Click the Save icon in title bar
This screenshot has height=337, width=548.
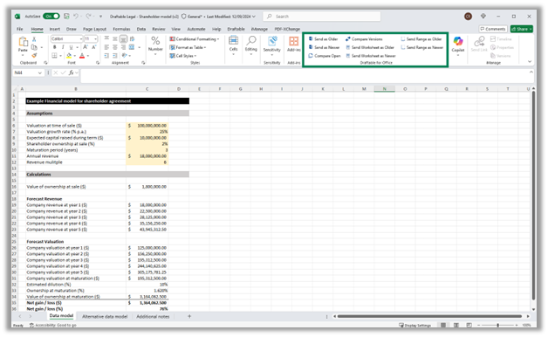coord(66,16)
